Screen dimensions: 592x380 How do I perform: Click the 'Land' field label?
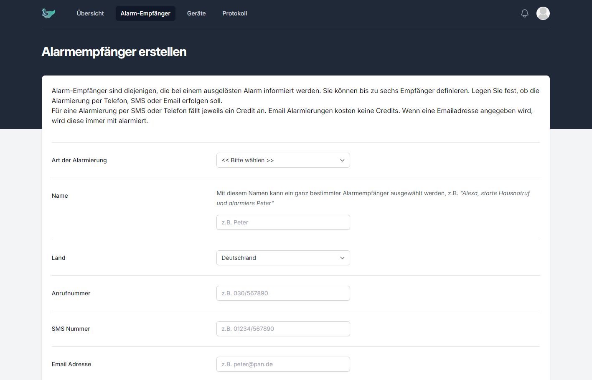coord(58,258)
